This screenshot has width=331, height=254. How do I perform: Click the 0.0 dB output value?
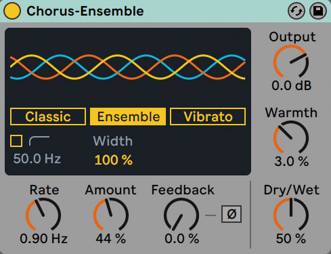pyautogui.click(x=291, y=86)
